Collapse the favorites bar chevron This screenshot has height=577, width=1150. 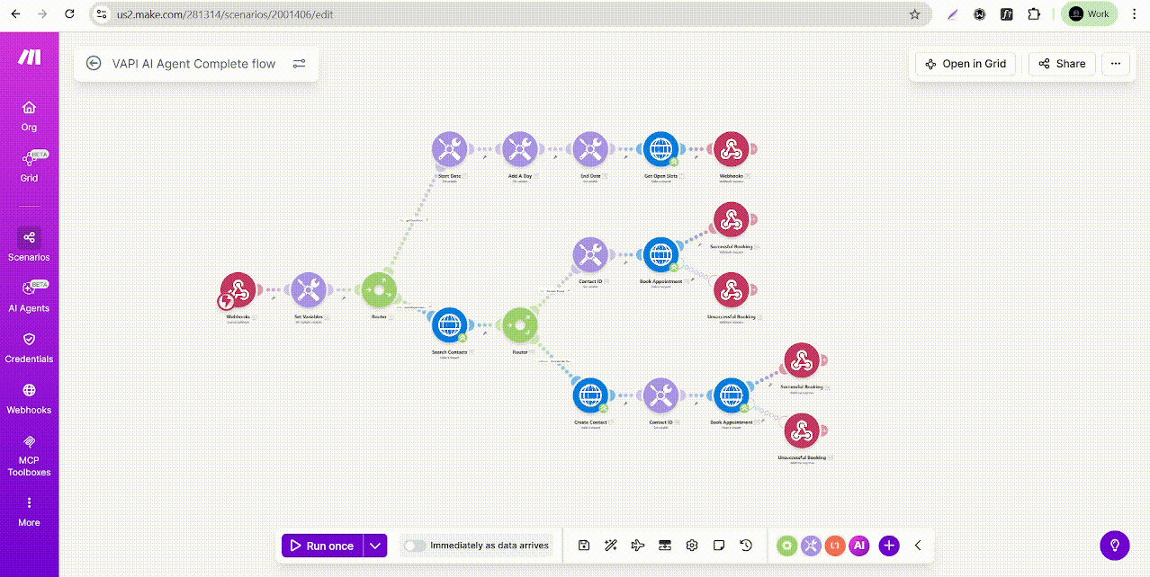(918, 546)
